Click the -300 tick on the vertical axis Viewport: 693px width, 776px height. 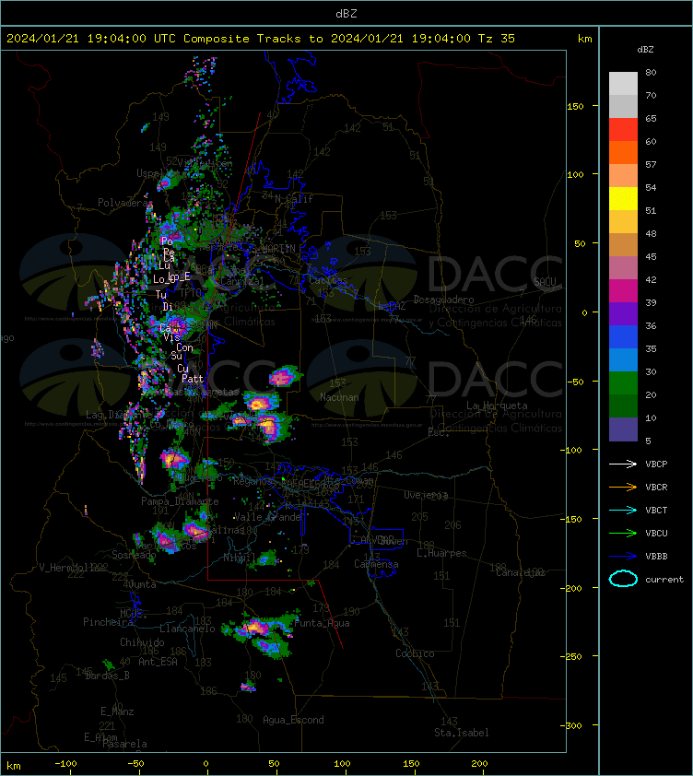(x=571, y=725)
